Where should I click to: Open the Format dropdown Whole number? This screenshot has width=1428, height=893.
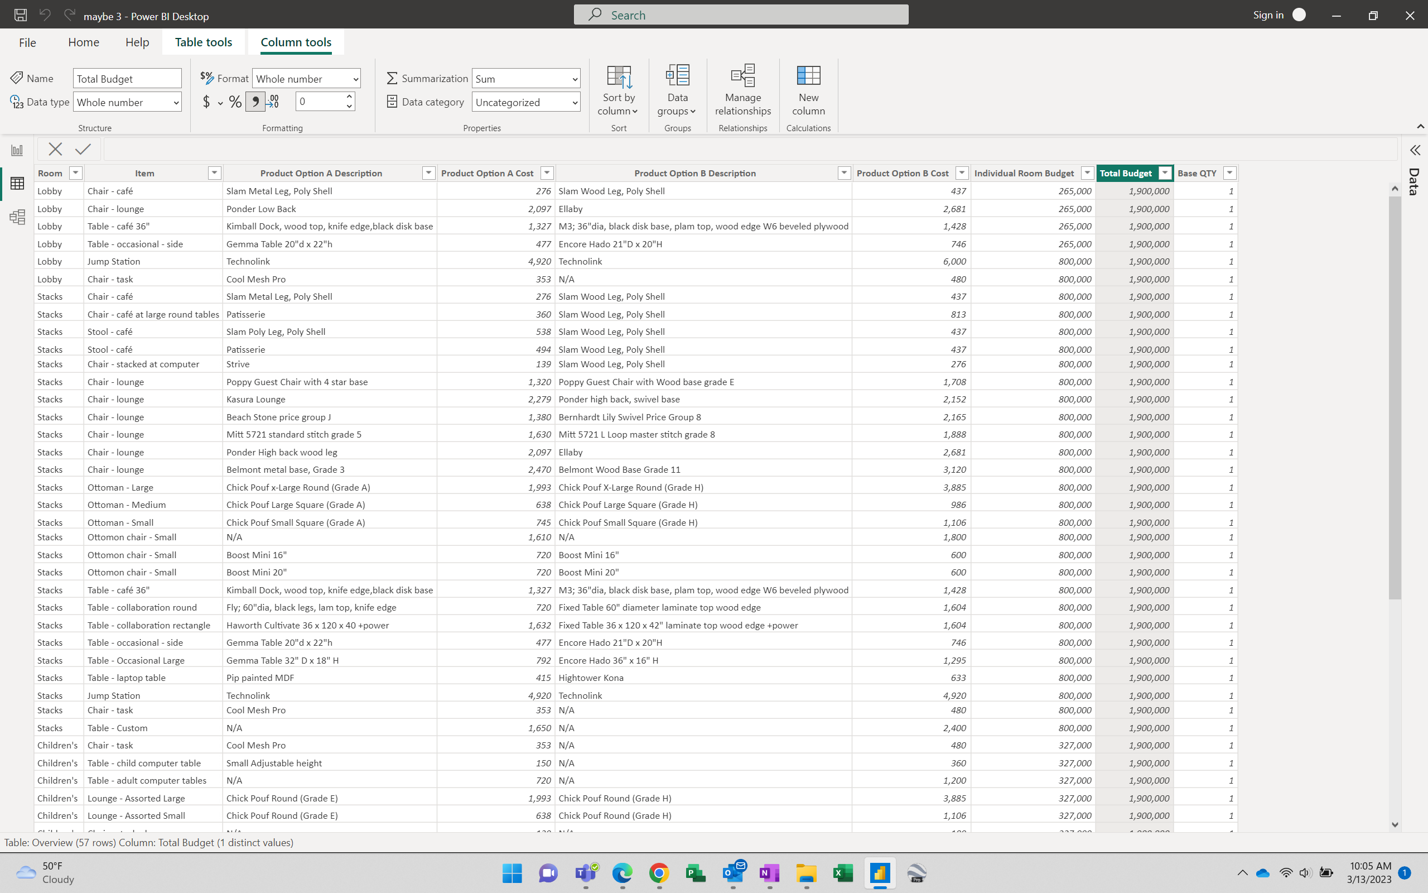[x=306, y=79]
